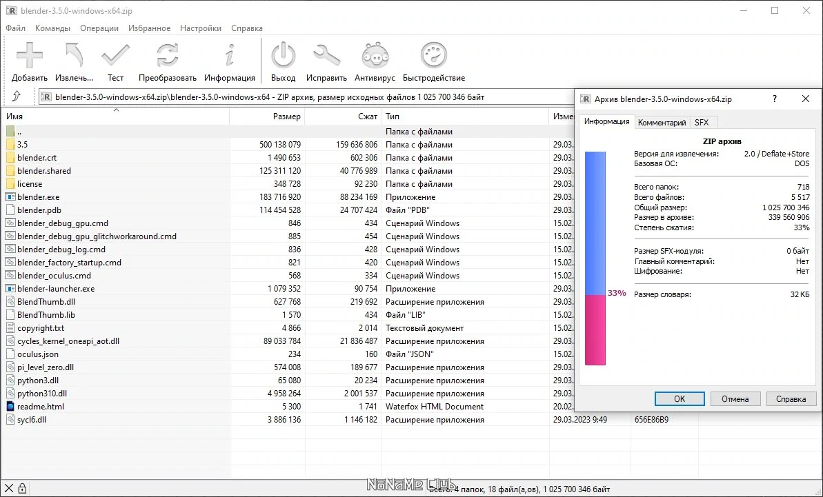Select file blender_debug_gpu.cmd
The image size is (823, 497).
[x=63, y=223]
